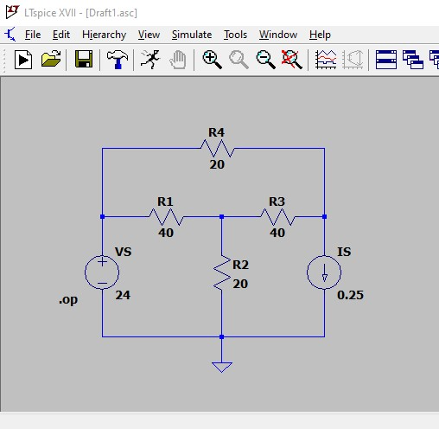Select the Zoom In magnifier icon
This screenshot has width=439, height=429.
click(x=212, y=60)
